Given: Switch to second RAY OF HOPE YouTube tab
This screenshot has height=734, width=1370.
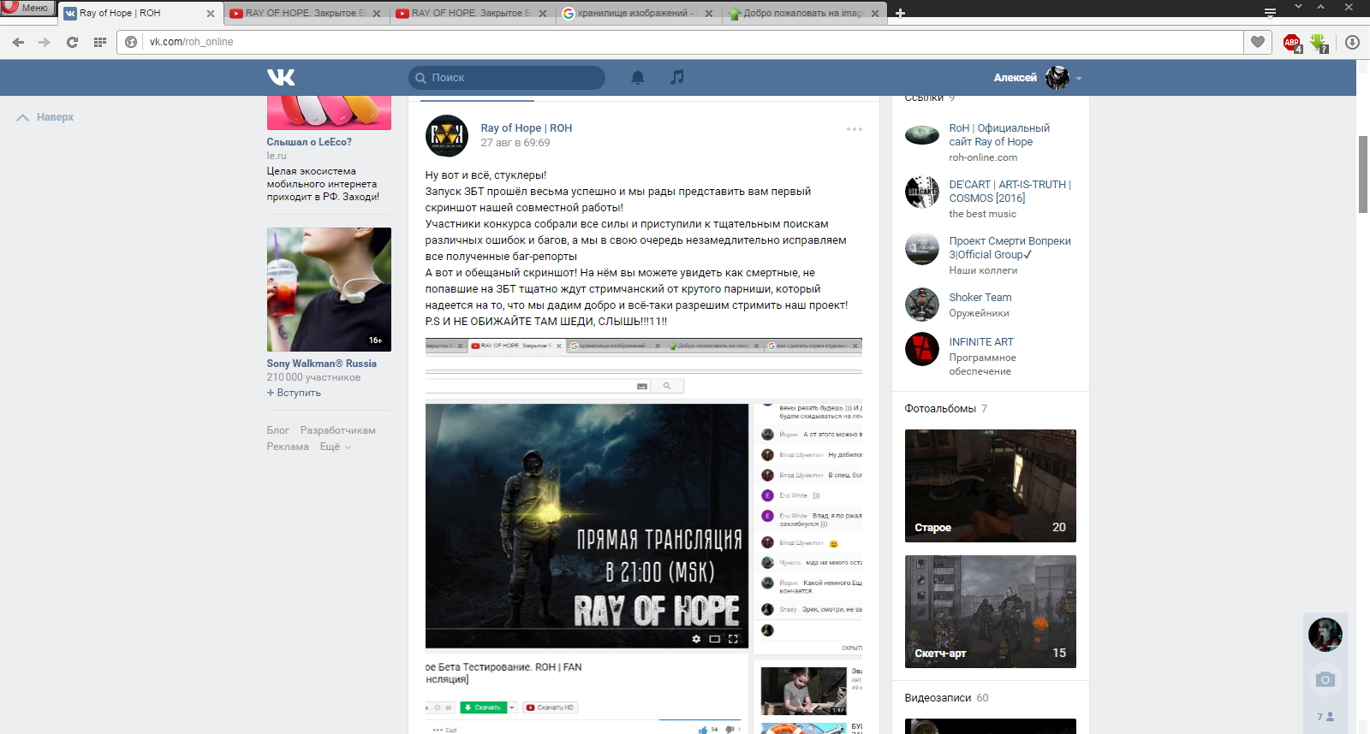Looking at the screenshot, I should tap(469, 13).
